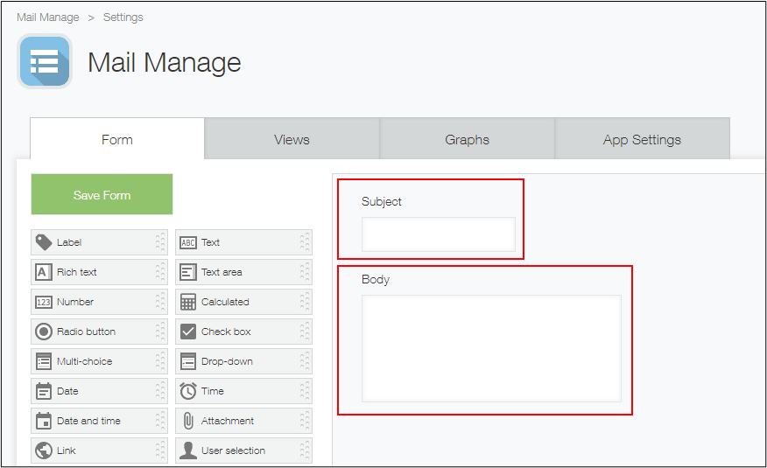This screenshot has height=468, width=767.
Task: Click the Number field icon
Action: pyautogui.click(x=43, y=302)
